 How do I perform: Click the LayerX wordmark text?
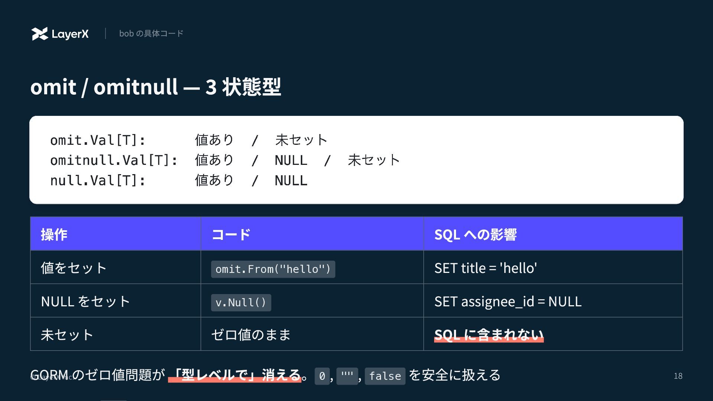point(70,34)
